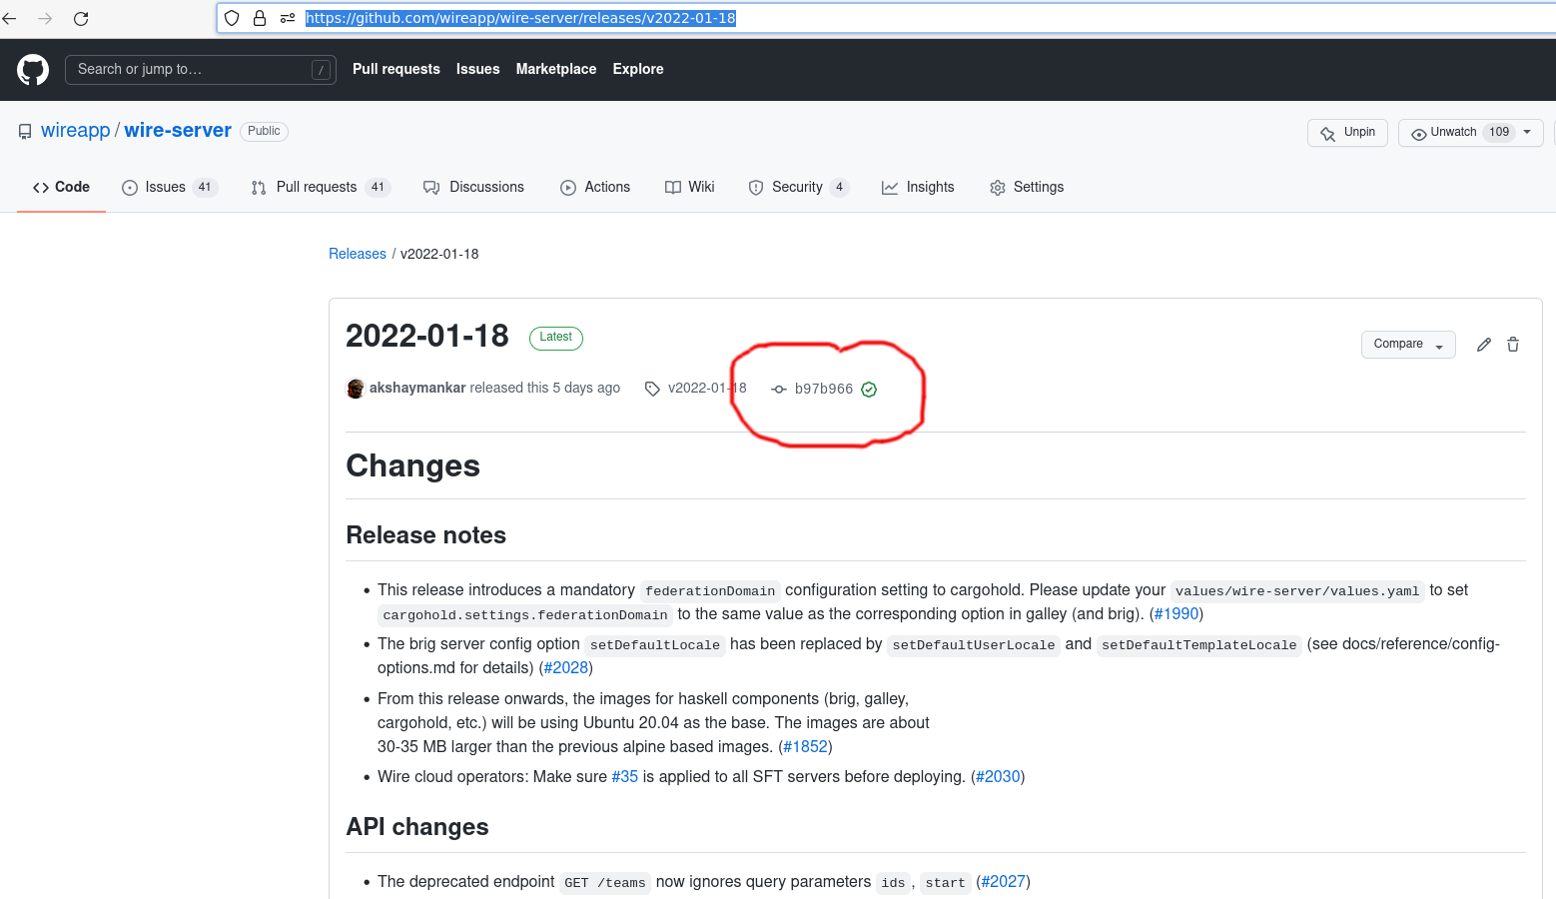Open Marketplace in the top navigation
The width and height of the screenshot is (1556, 899).
(555, 69)
